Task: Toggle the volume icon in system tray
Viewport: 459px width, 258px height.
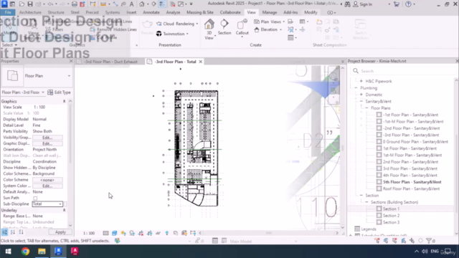Action: point(425,252)
